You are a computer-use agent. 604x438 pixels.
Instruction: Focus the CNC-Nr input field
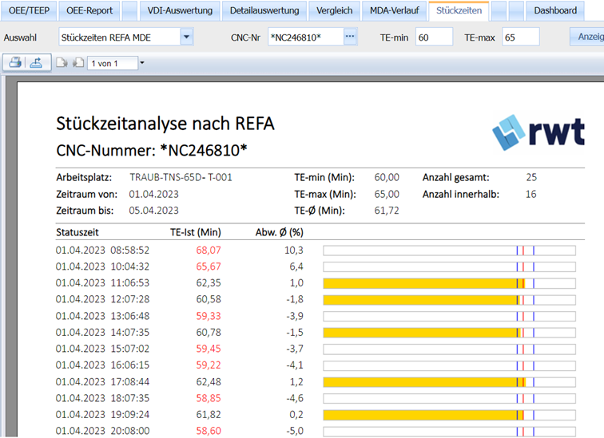click(x=305, y=37)
